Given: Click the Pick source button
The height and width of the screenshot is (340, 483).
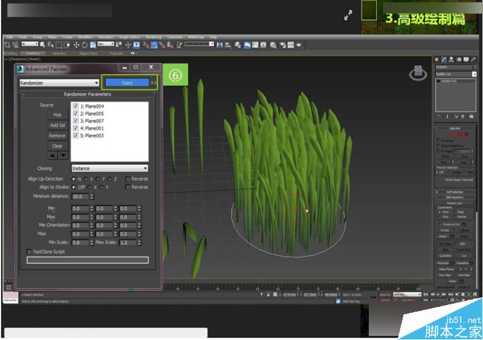Looking at the screenshot, I should 57,115.
